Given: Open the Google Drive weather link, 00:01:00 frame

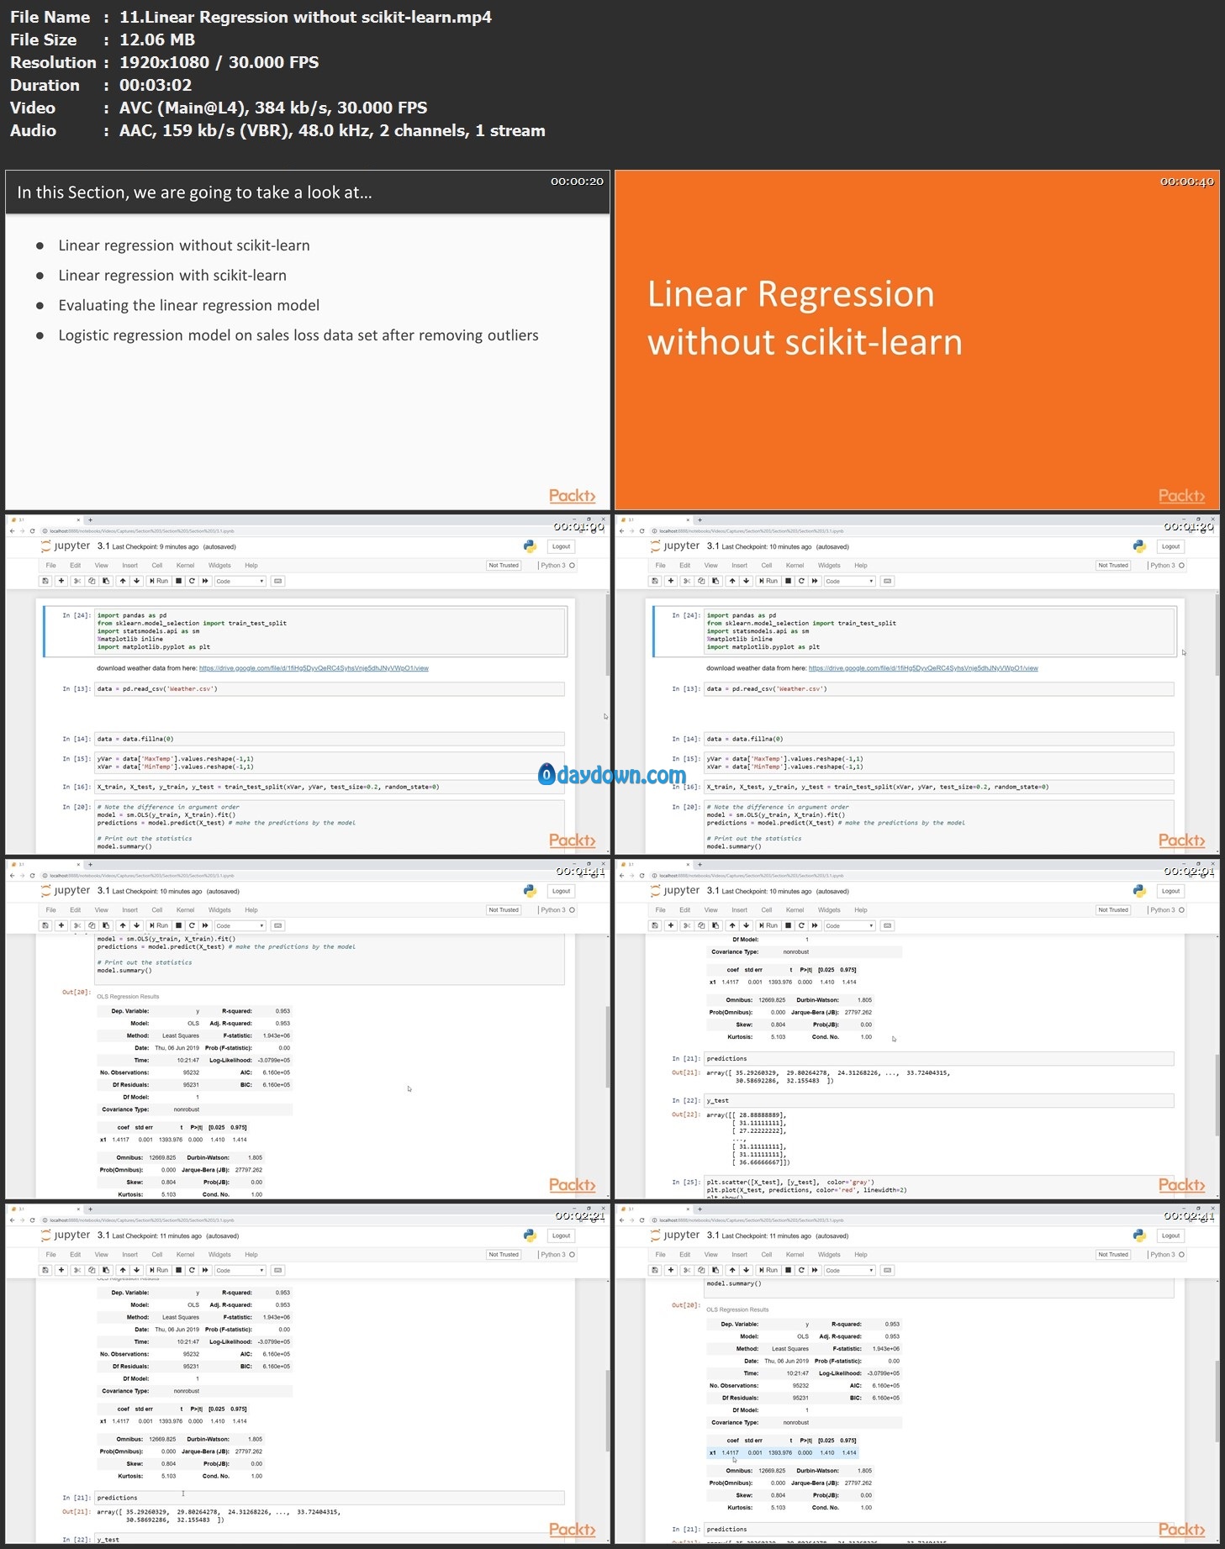Looking at the screenshot, I should (x=314, y=668).
